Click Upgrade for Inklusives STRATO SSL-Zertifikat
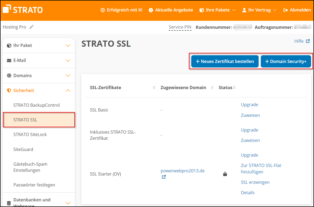This screenshot has width=314, height=207. pos(250,130)
